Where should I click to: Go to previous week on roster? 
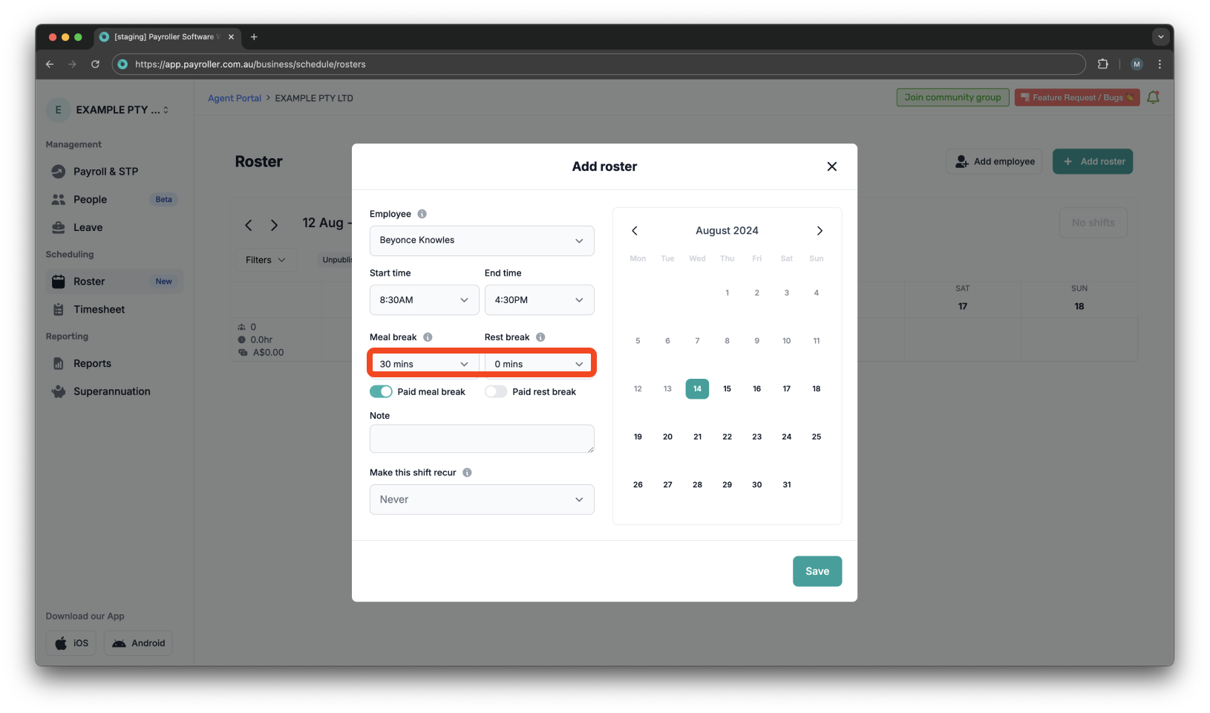(249, 225)
